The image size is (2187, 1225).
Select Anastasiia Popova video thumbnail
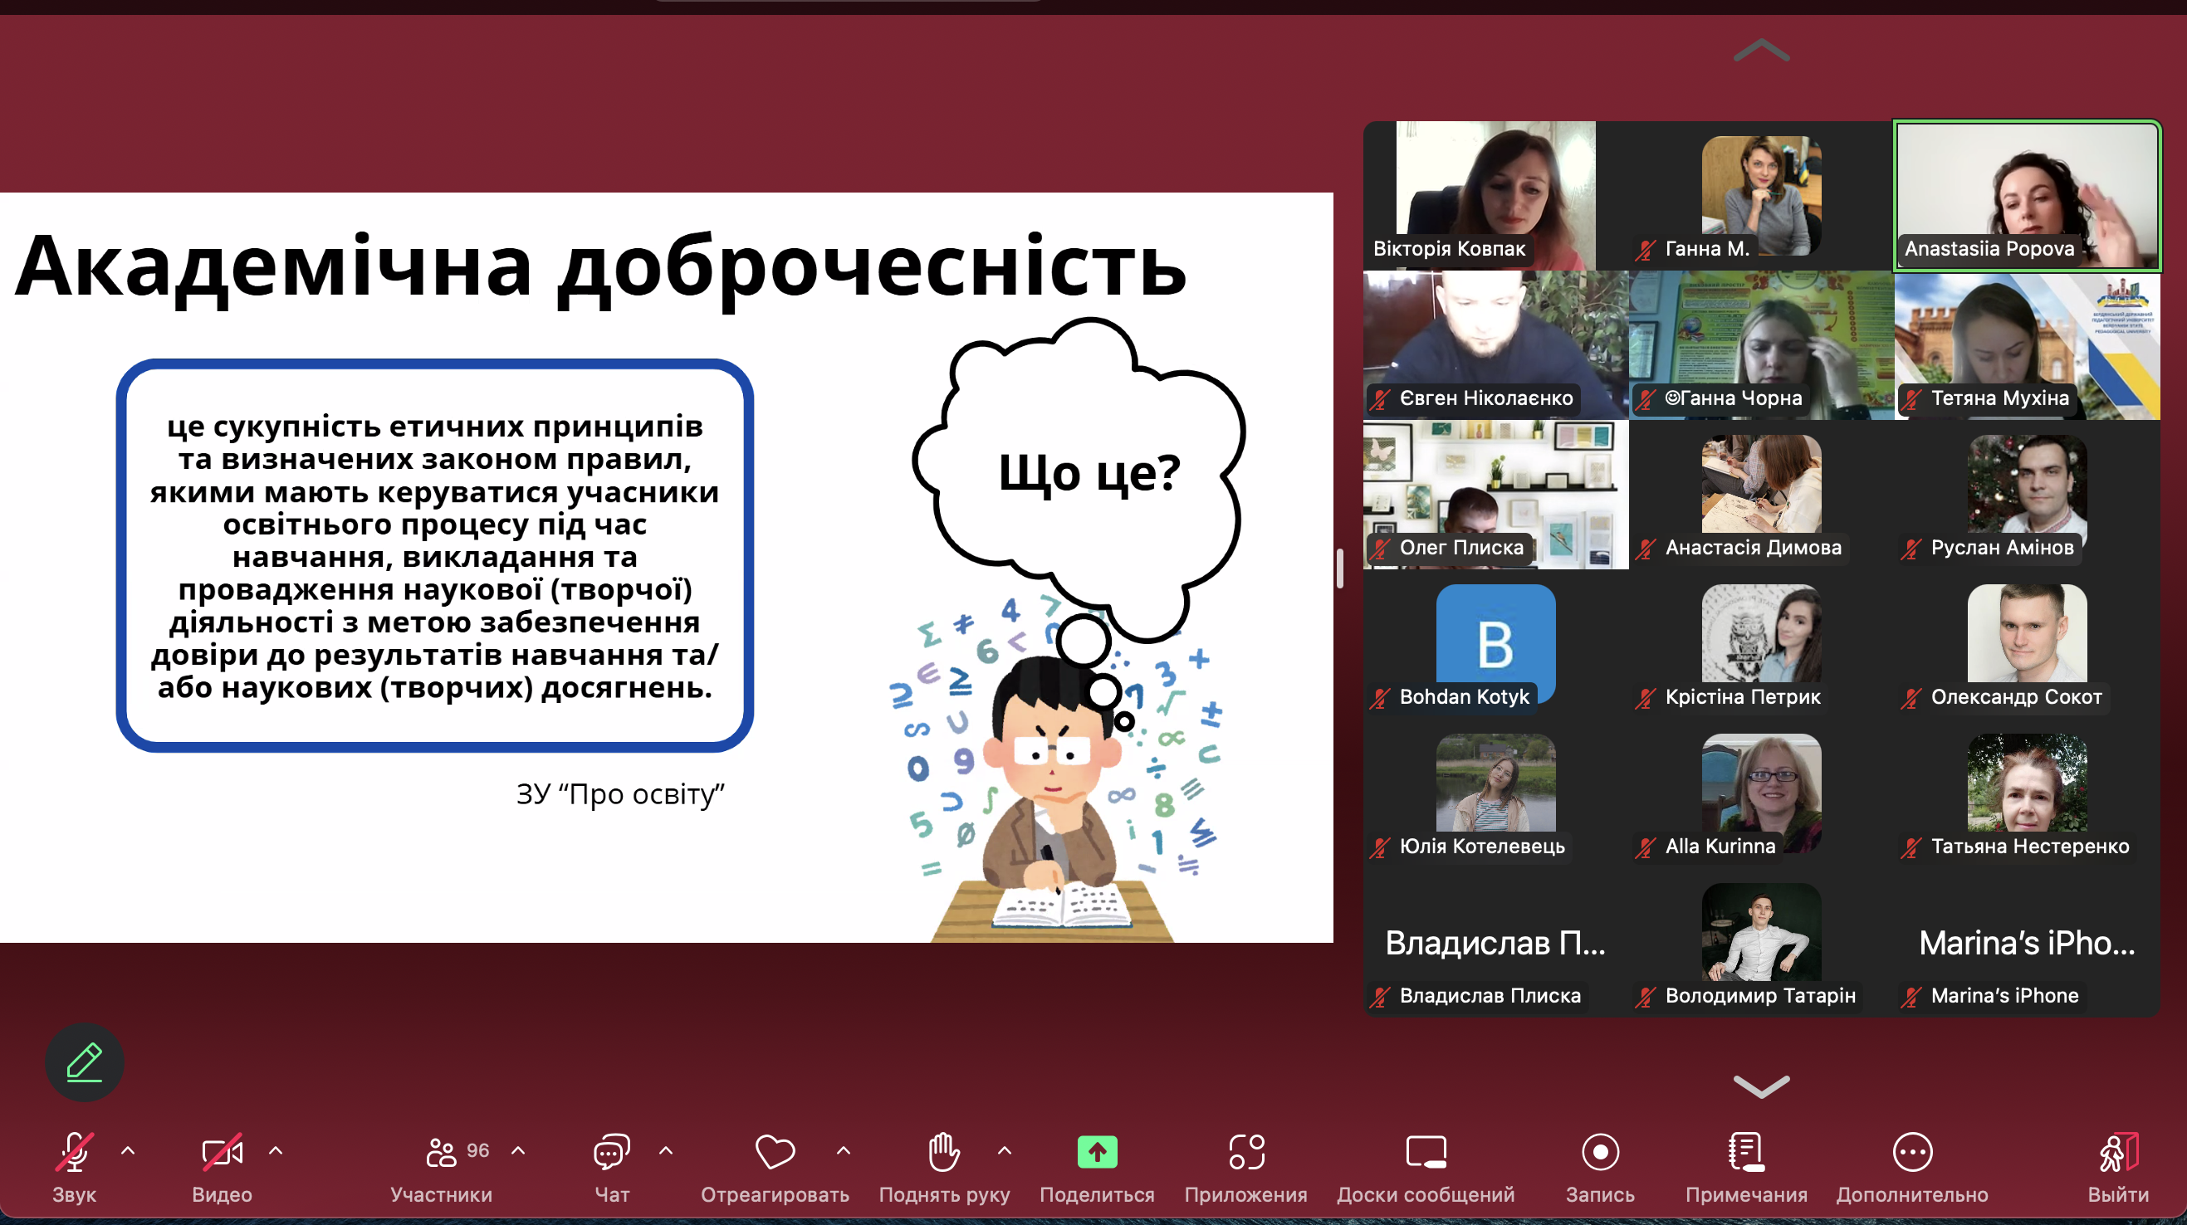pyautogui.click(x=2027, y=195)
